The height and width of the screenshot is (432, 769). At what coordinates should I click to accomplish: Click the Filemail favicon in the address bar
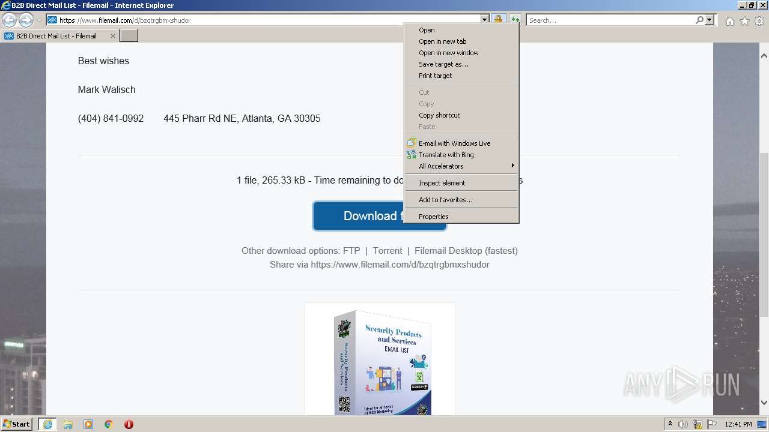pyautogui.click(x=52, y=20)
